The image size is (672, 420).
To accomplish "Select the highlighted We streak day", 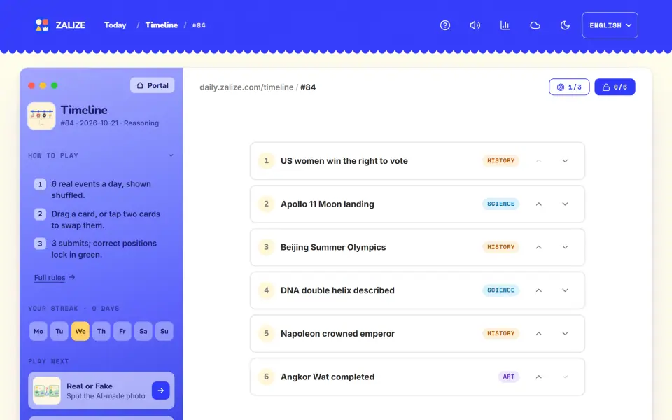I will [80, 331].
